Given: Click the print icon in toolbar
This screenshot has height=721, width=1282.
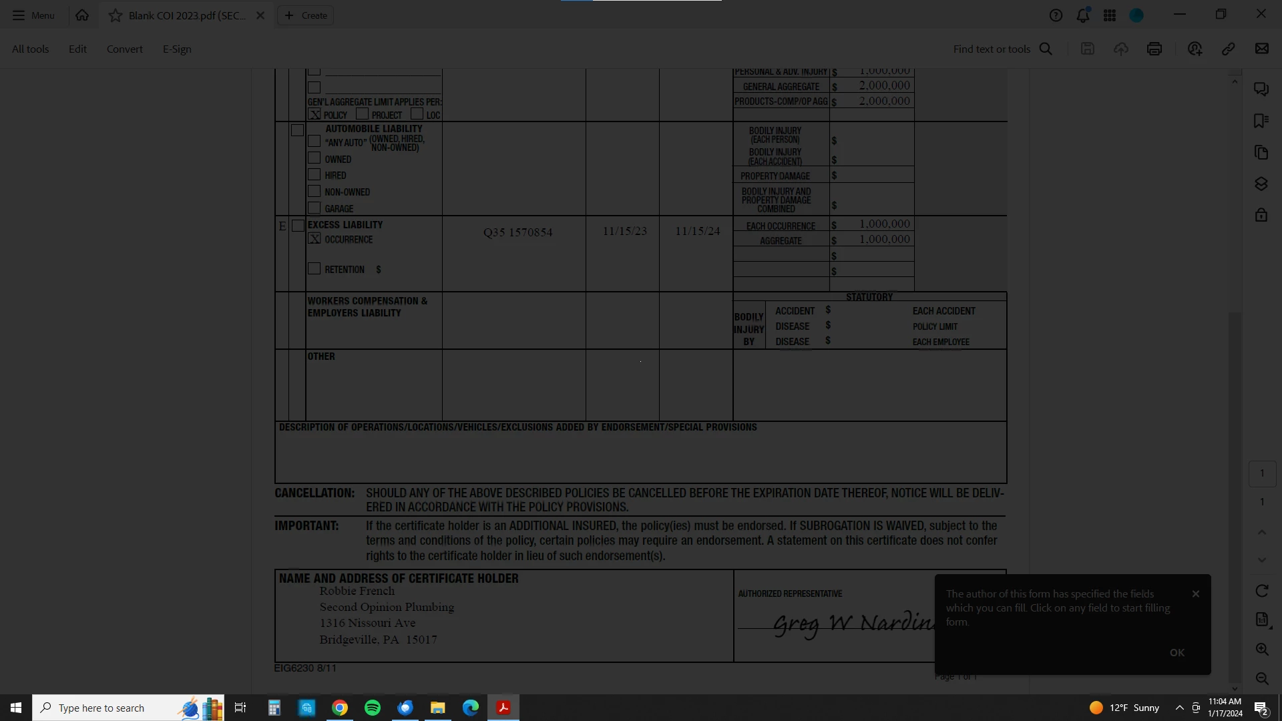Looking at the screenshot, I should pyautogui.click(x=1154, y=49).
